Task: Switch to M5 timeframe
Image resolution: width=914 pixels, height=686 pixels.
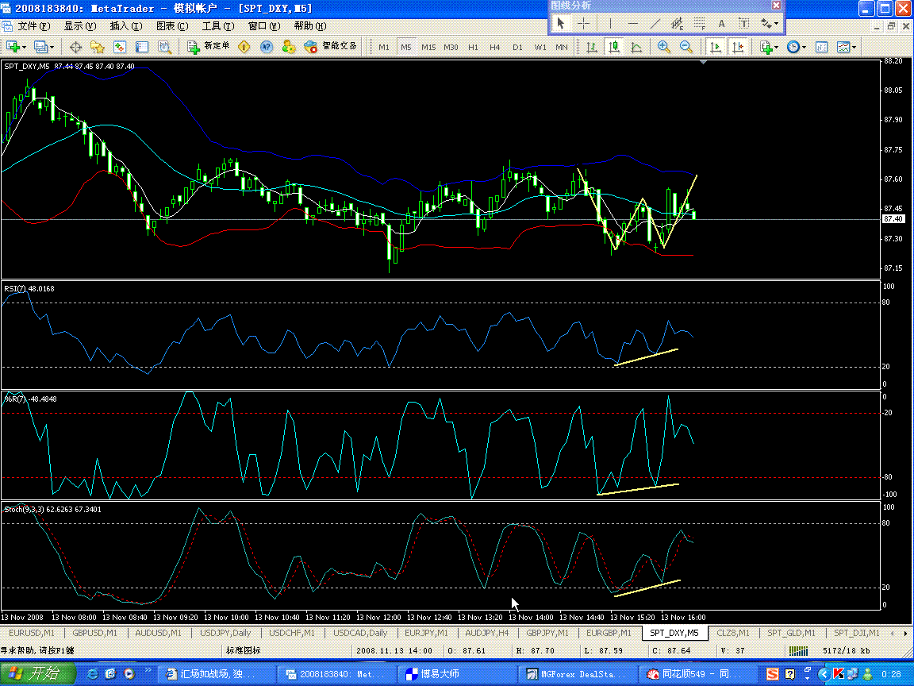Action: point(405,48)
